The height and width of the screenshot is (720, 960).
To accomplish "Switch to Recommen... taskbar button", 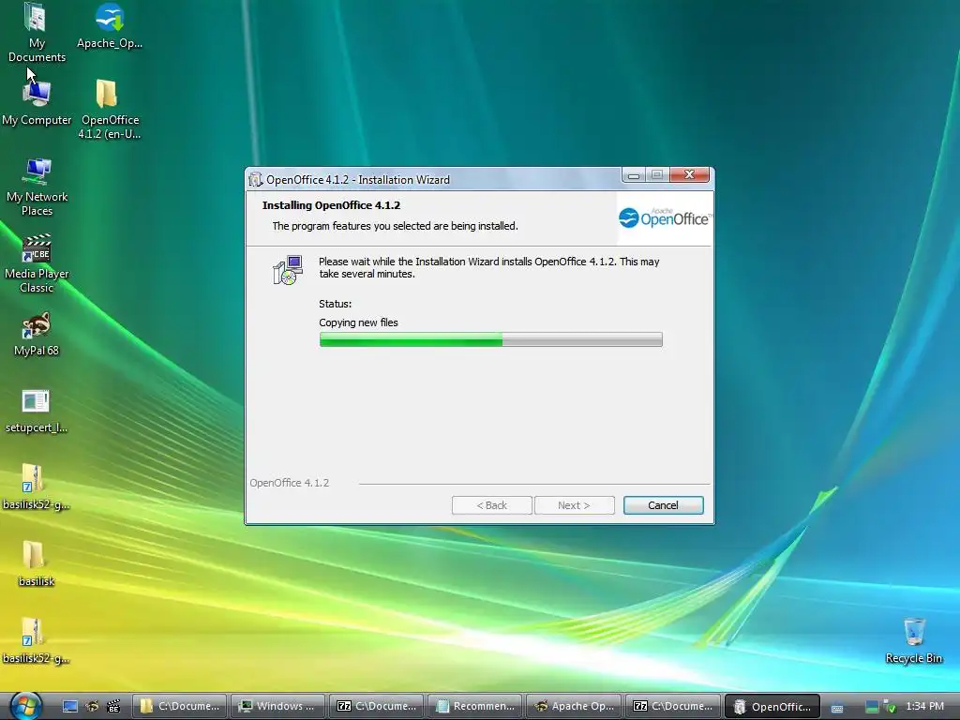I will tap(475, 706).
